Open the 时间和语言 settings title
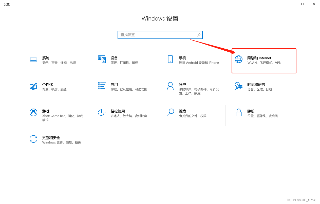 pyautogui.click(x=256, y=85)
